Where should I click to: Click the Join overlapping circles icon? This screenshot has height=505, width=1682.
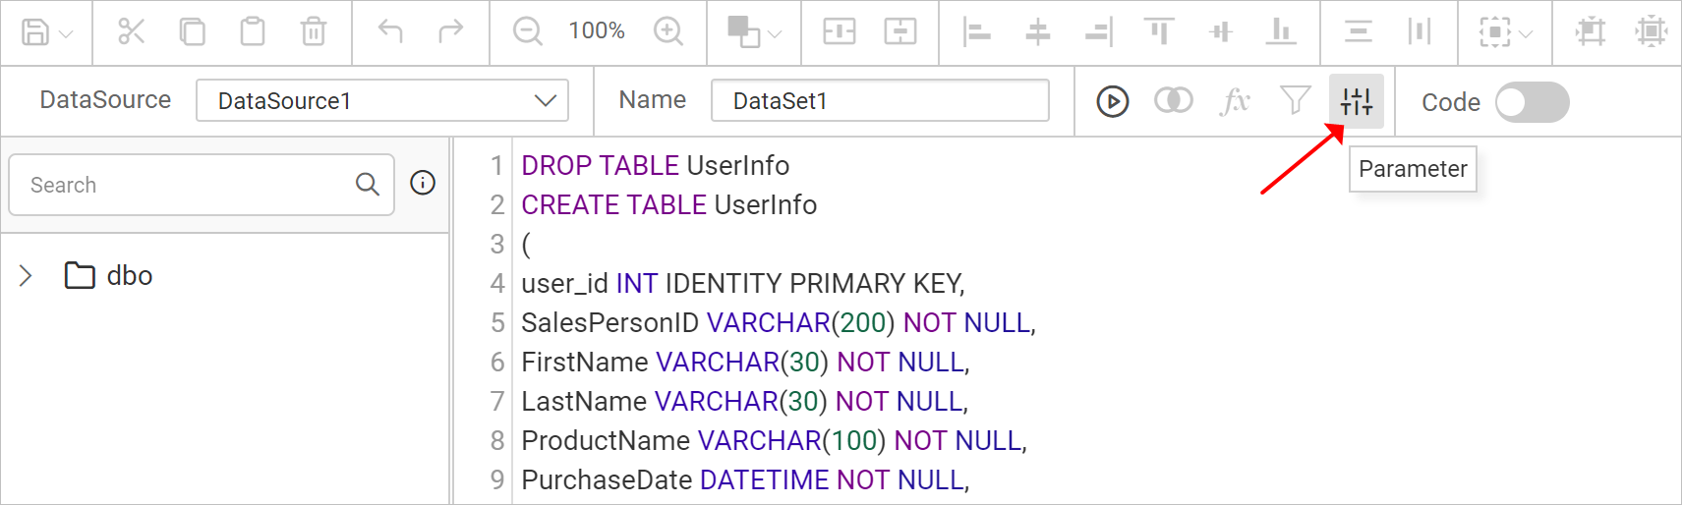(x=1174, y=100)
